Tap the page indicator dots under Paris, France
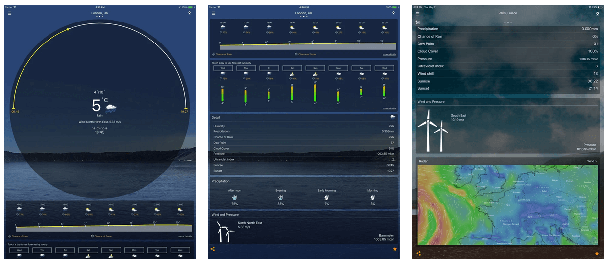The height and width of the screenshot is (259, 611). [x=508, y=22]
